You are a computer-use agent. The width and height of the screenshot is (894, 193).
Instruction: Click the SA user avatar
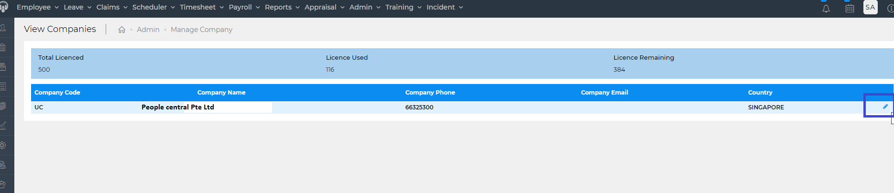pos(870,7)
